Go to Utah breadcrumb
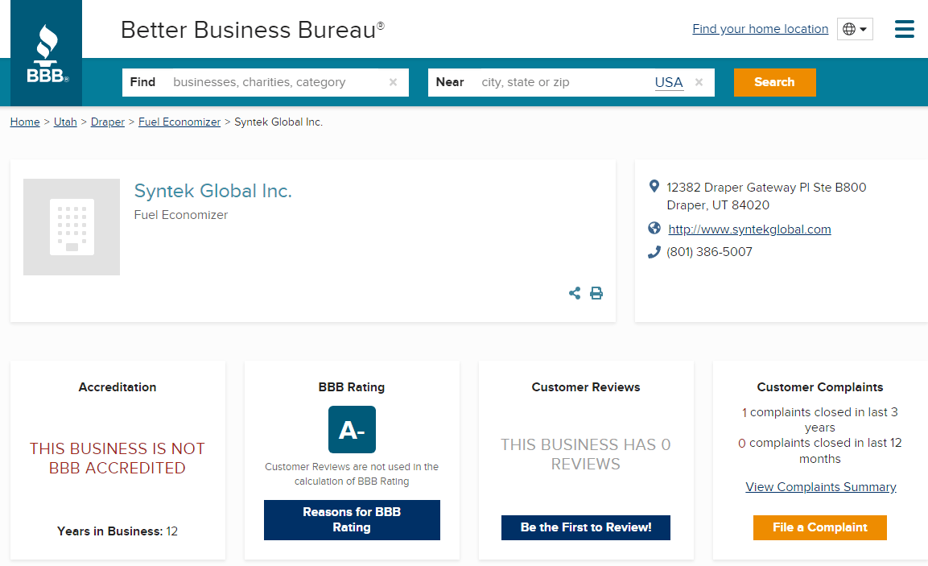 [x=65, y=122]
